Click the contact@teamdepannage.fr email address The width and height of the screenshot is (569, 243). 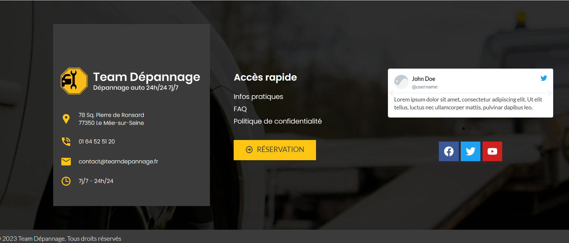(x=118, y=161)
